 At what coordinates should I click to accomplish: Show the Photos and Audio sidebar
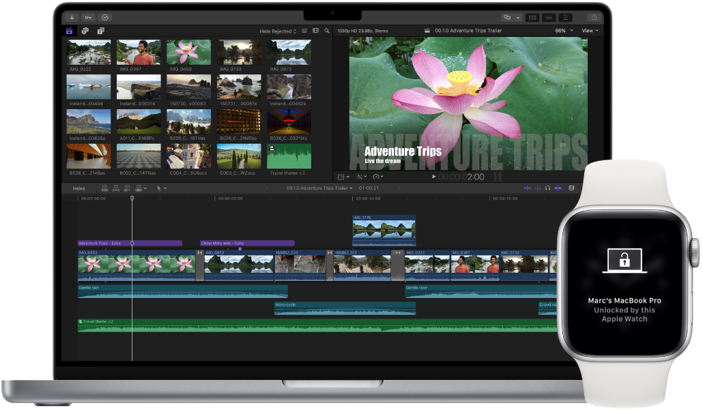[x=85, y=31]
